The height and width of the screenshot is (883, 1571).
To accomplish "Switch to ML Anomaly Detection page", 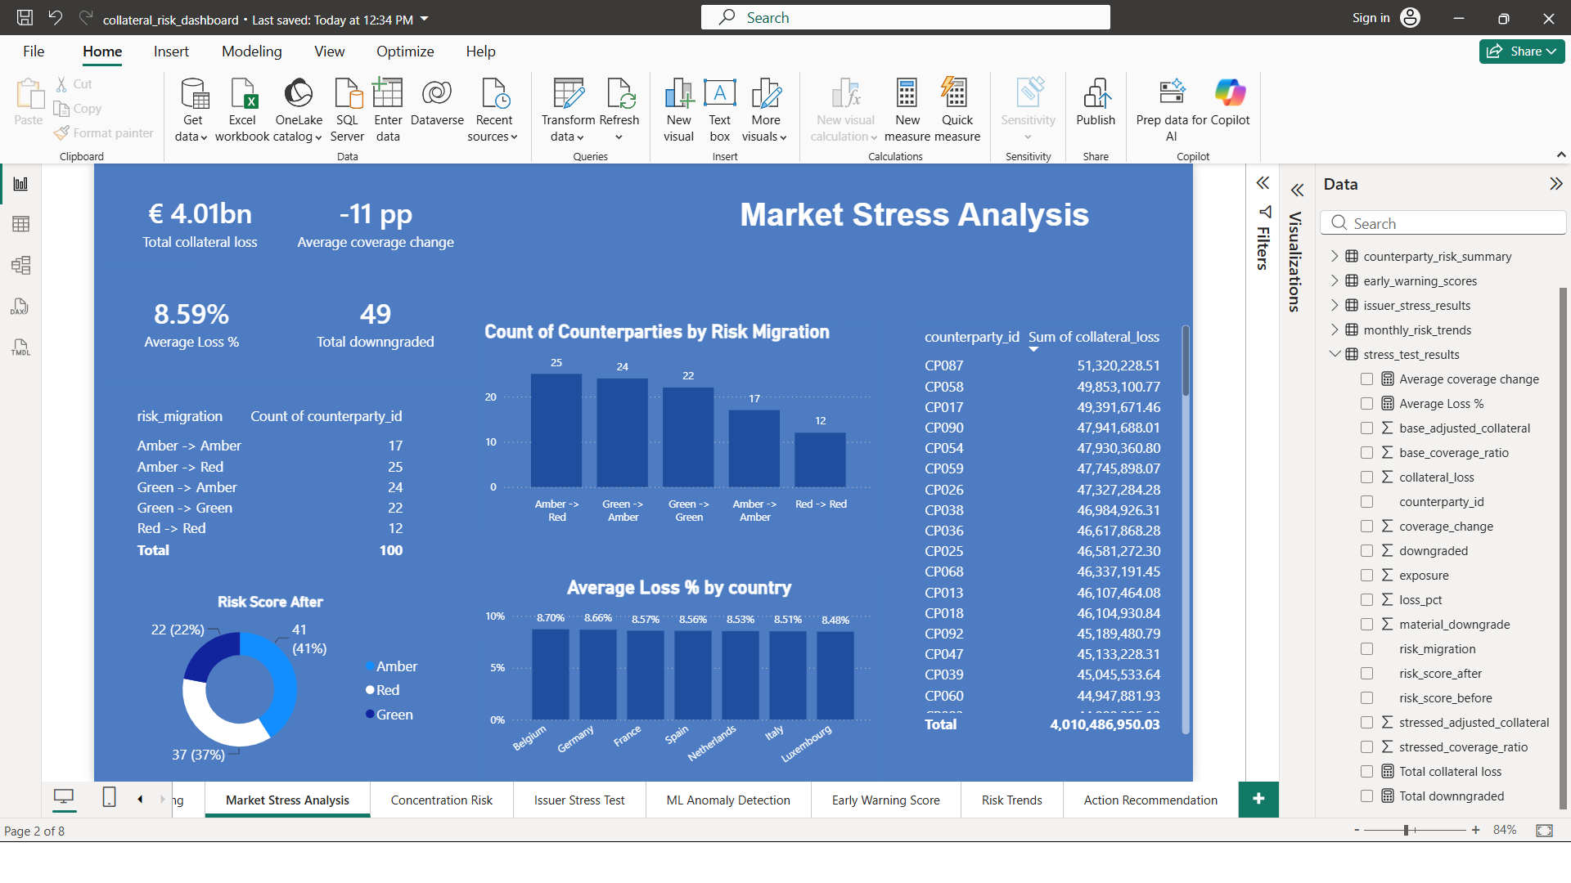I will pyautogui.click(x=728, y=800).
